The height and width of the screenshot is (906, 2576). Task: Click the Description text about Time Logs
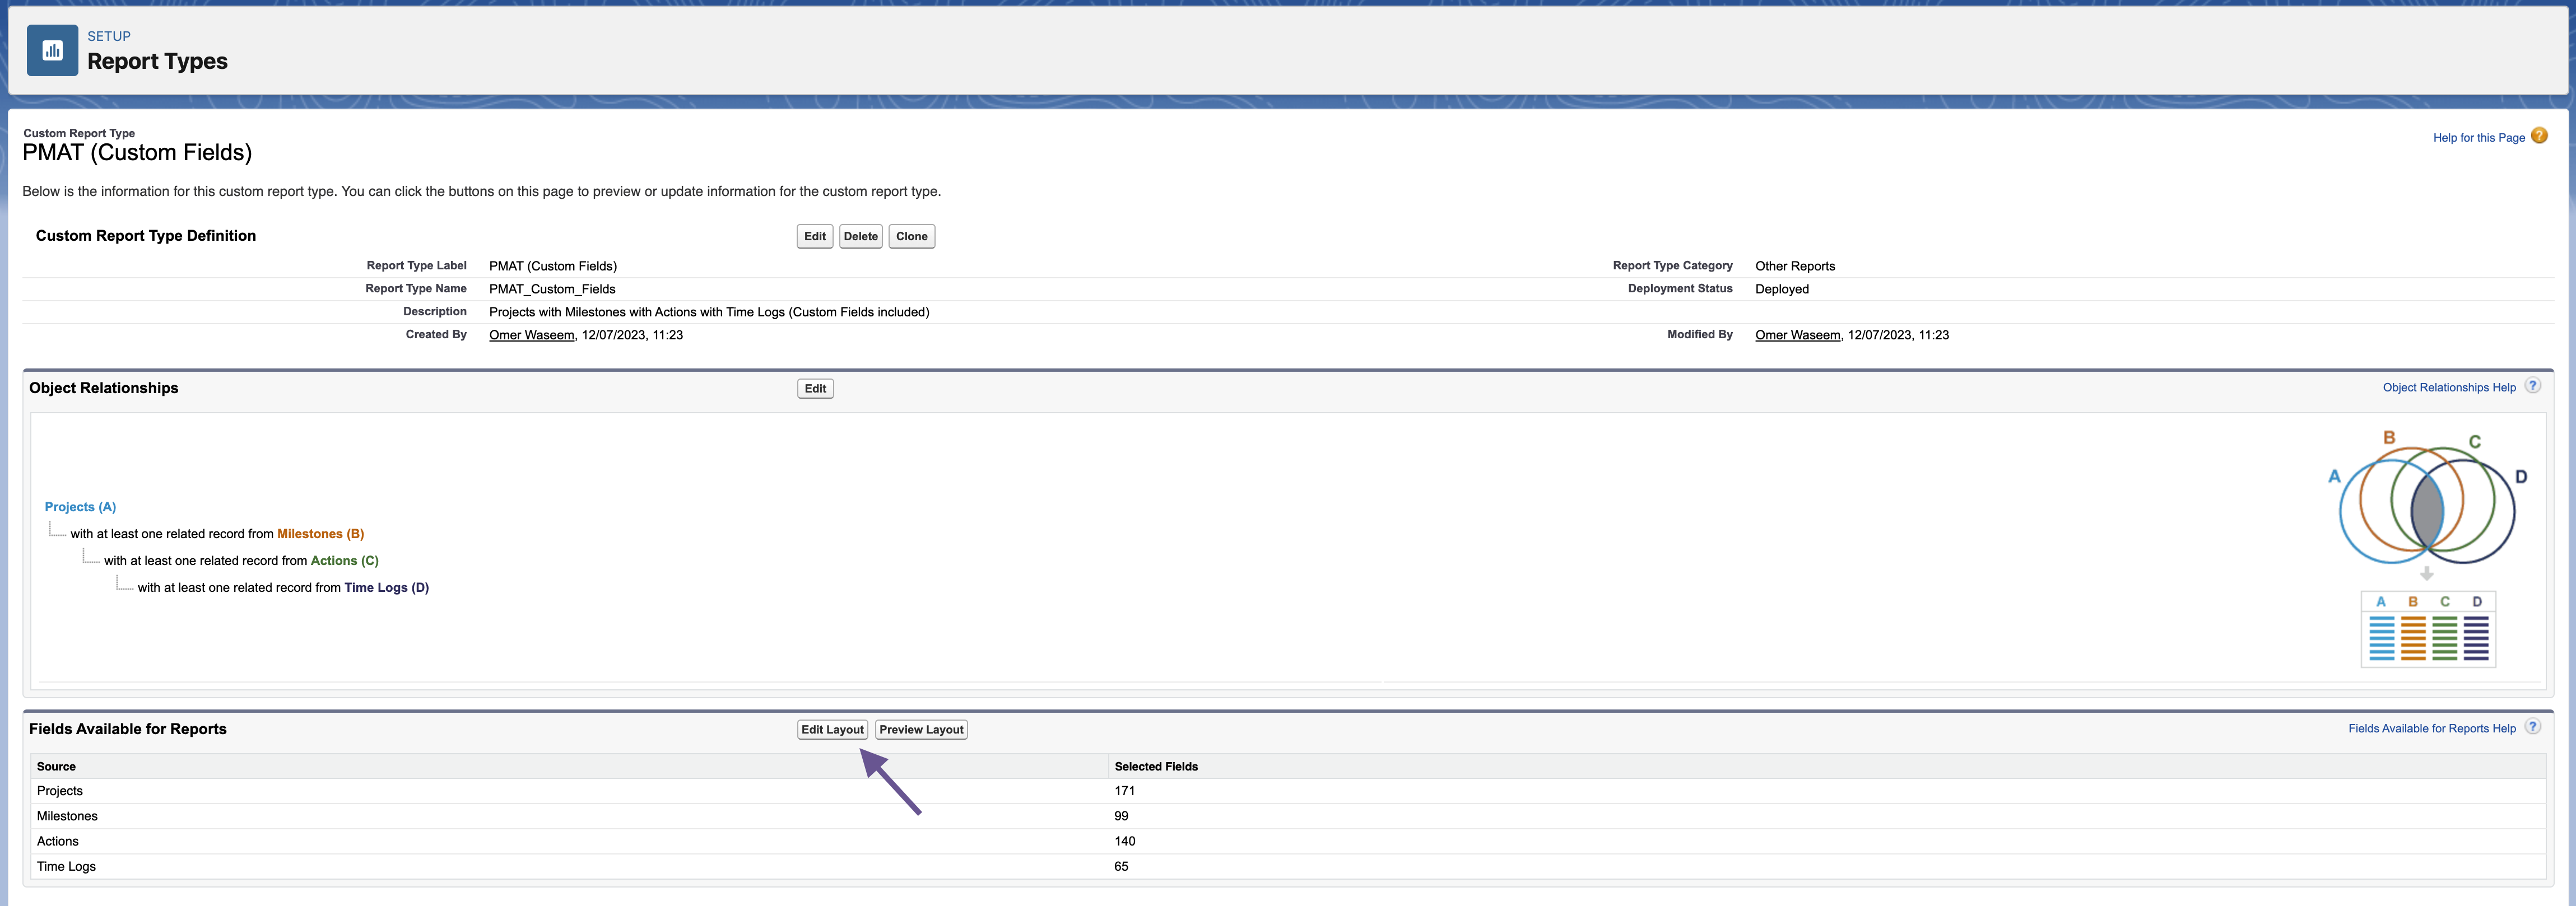[x=709, y=312]
